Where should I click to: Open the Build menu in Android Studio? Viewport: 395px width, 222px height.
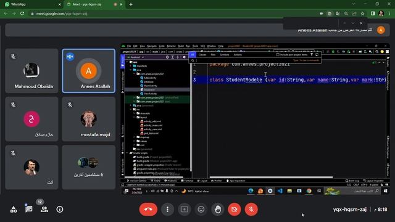181,46
